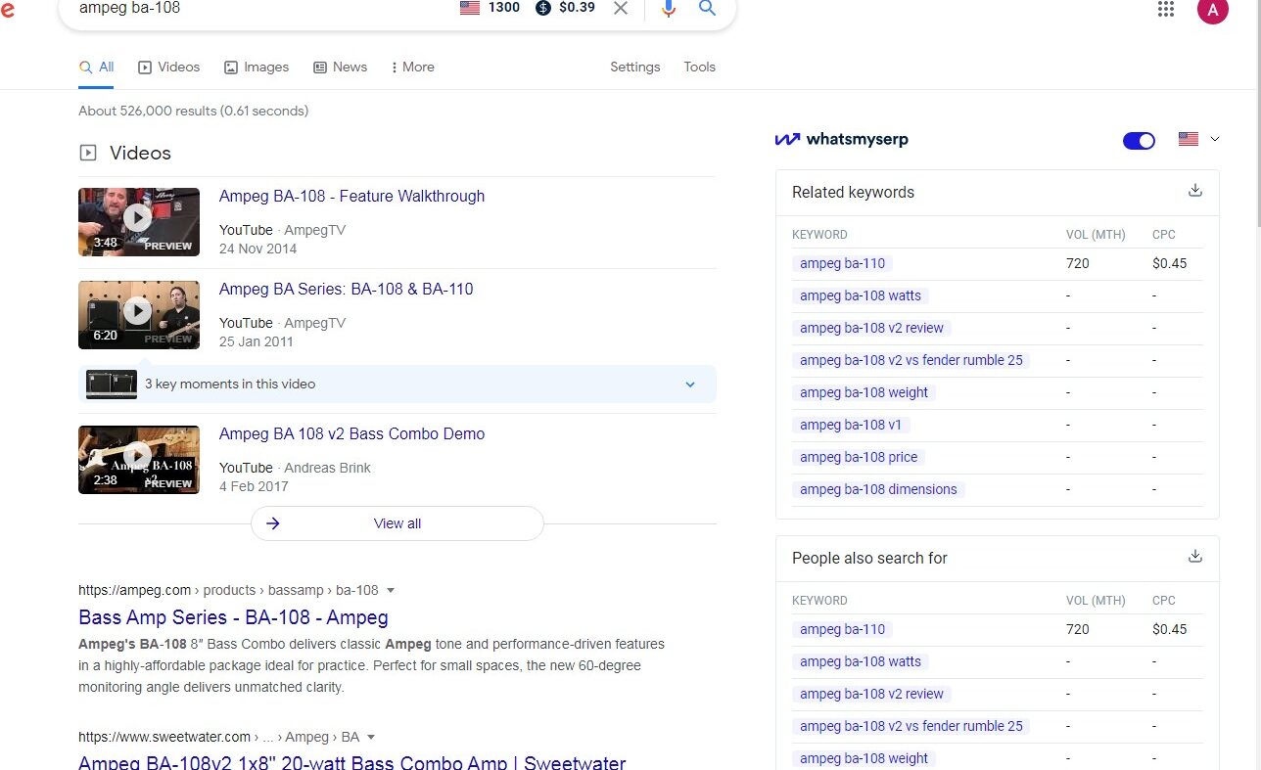The image size is (1261, 770).
Task: Play the Bass Combo Demo 2:38 thumbnail
Action: pyautogui.click(x=139, y=460)
